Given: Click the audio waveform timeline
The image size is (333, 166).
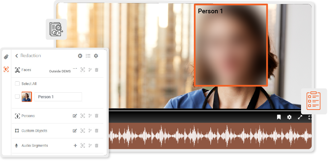Looking at the screenshot, I should point(210,136).
